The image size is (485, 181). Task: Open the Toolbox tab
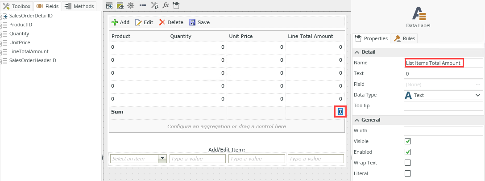click(17, 6)
